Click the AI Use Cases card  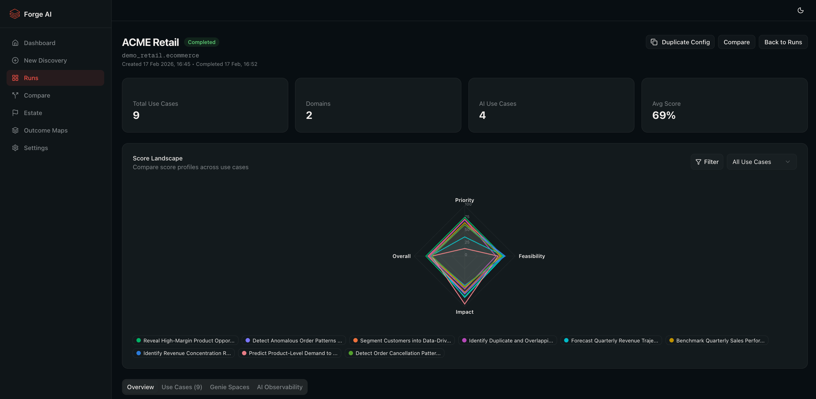(x=551, y=105)
